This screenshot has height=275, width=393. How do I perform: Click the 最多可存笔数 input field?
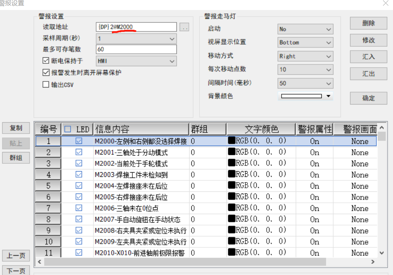(x=136, y=49)
